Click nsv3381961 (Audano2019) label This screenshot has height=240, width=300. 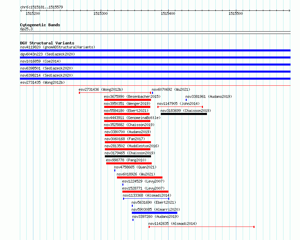(x=209, y=96)
